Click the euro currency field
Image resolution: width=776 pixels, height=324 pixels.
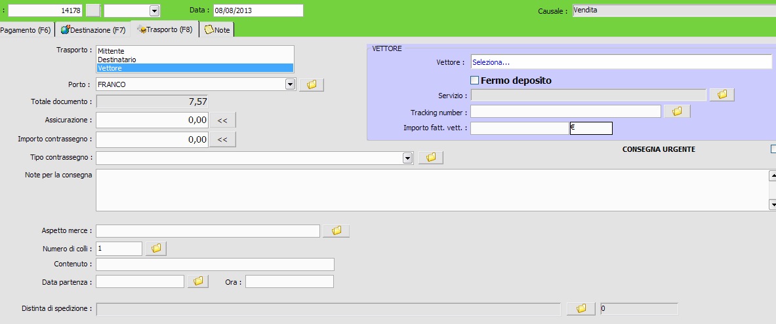tap(592, 128)
